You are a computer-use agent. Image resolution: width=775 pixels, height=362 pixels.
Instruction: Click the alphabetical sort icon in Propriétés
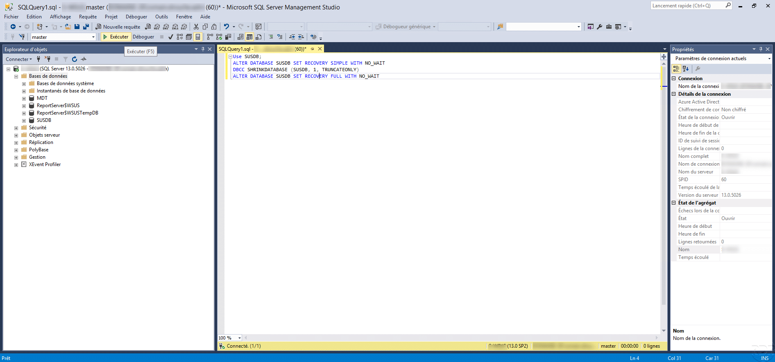click(686, 69)
